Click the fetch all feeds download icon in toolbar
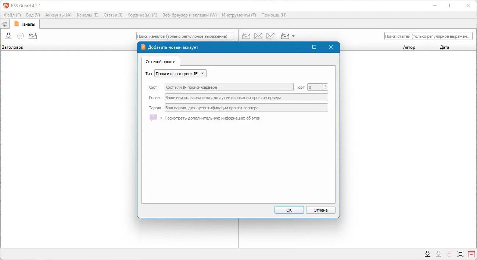This screenshot has width=477, height=260. click(8, 36)
